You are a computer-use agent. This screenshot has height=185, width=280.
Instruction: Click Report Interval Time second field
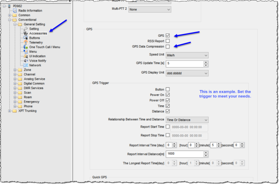click(x=237, y=145)
